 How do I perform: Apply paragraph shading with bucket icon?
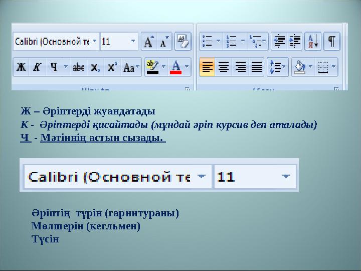[300, 67]
